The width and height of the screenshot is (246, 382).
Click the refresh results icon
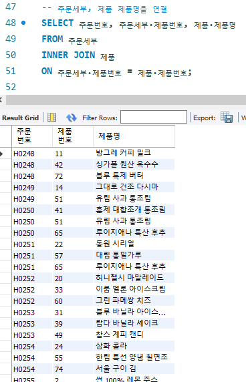[x=72, y=118]
